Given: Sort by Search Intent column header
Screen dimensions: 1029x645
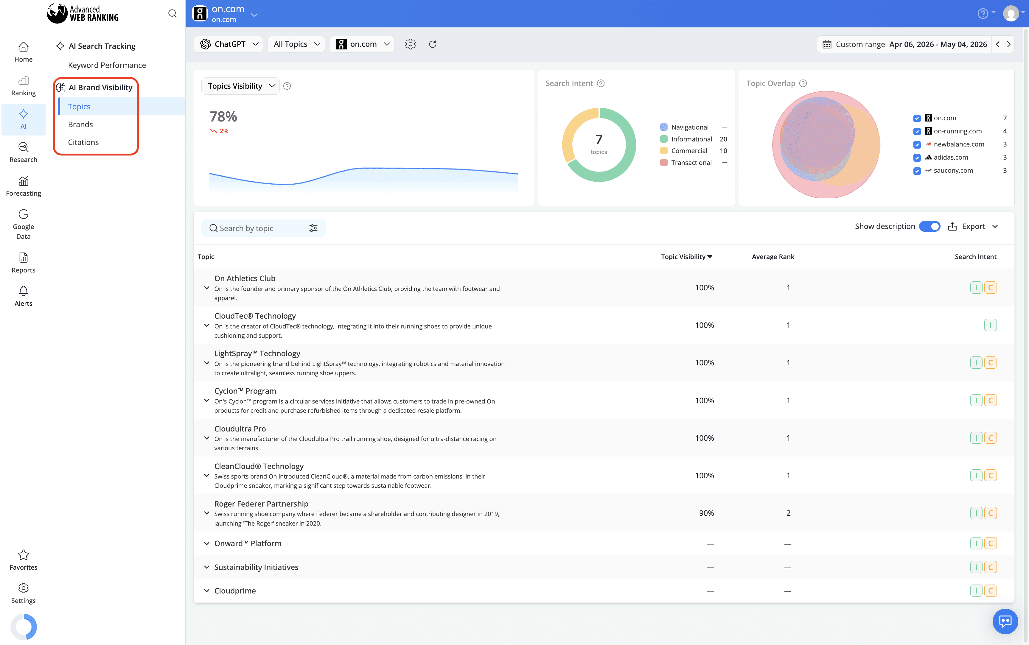Looking at the screenshot, I should point(976,257).
